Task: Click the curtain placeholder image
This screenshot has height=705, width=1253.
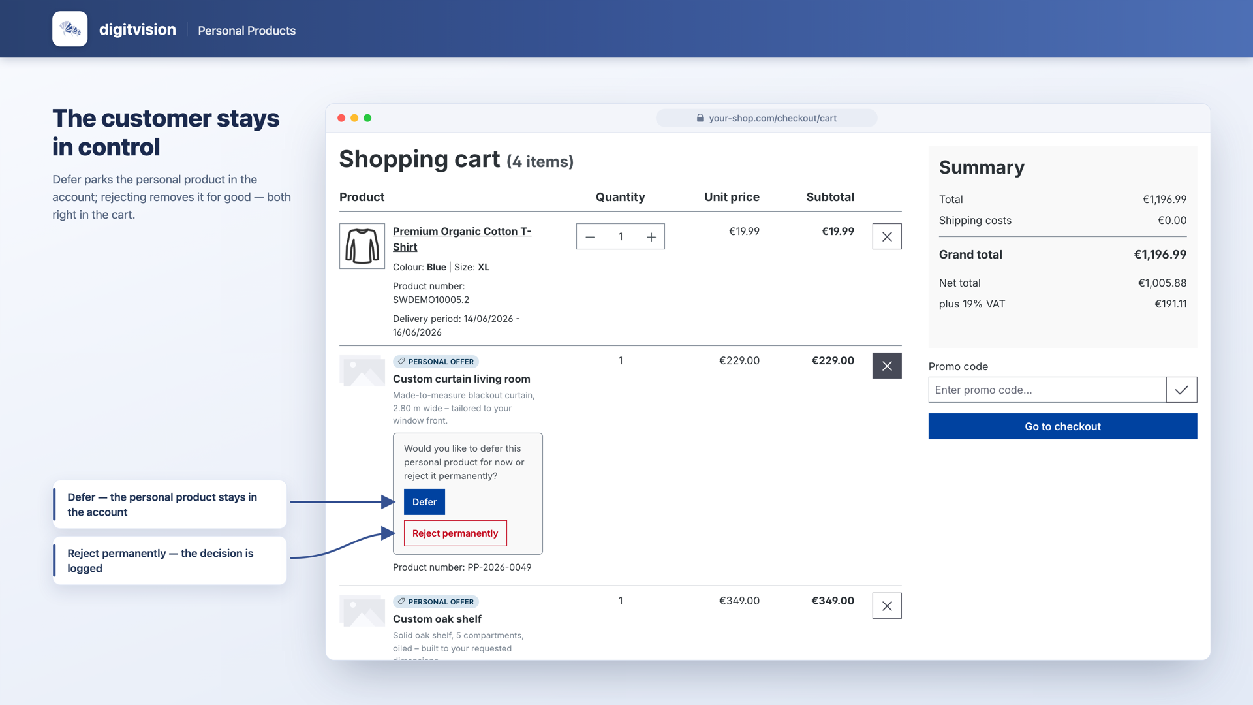Action: [x=362, y=371]
